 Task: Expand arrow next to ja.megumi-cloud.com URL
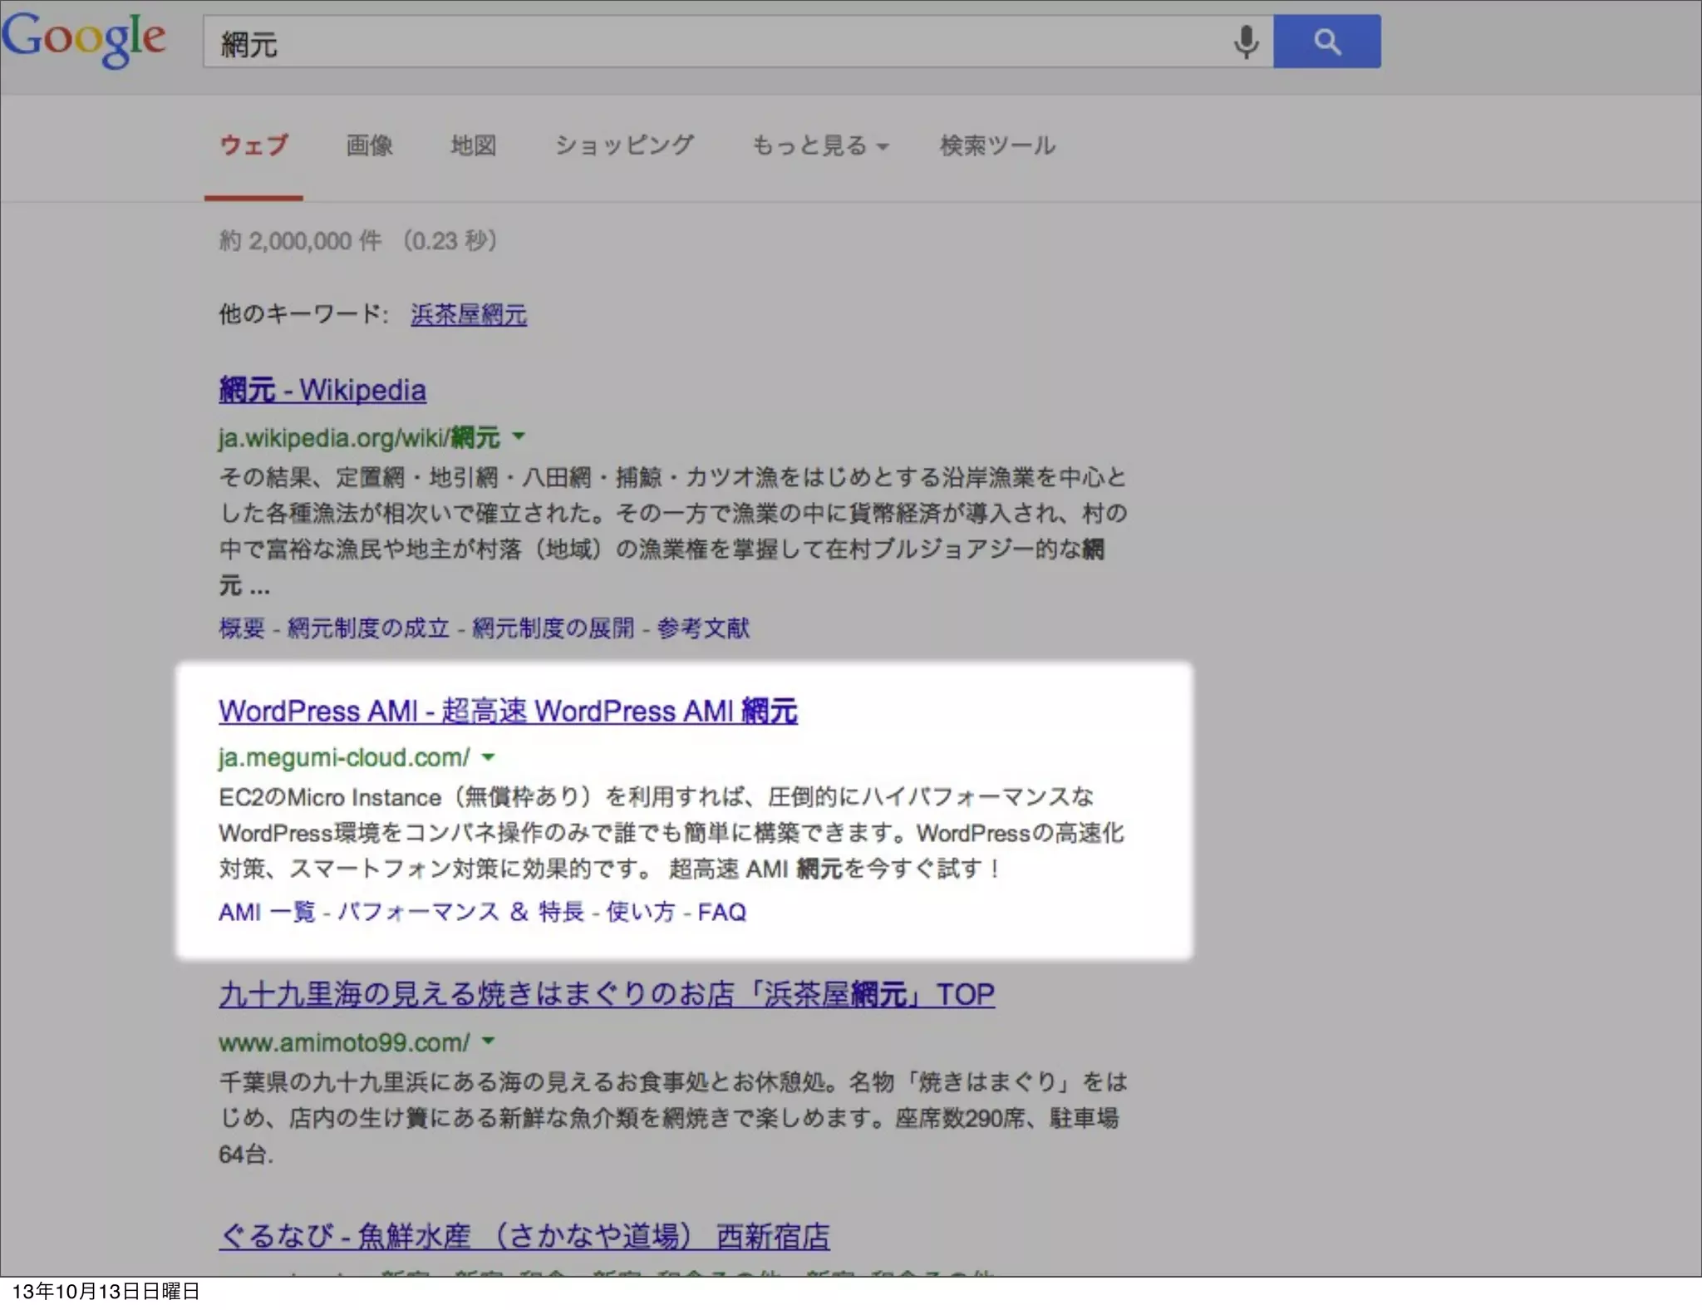point(489,756)
